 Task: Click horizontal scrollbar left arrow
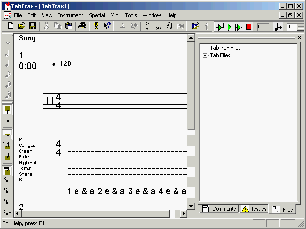coord(18,214)
